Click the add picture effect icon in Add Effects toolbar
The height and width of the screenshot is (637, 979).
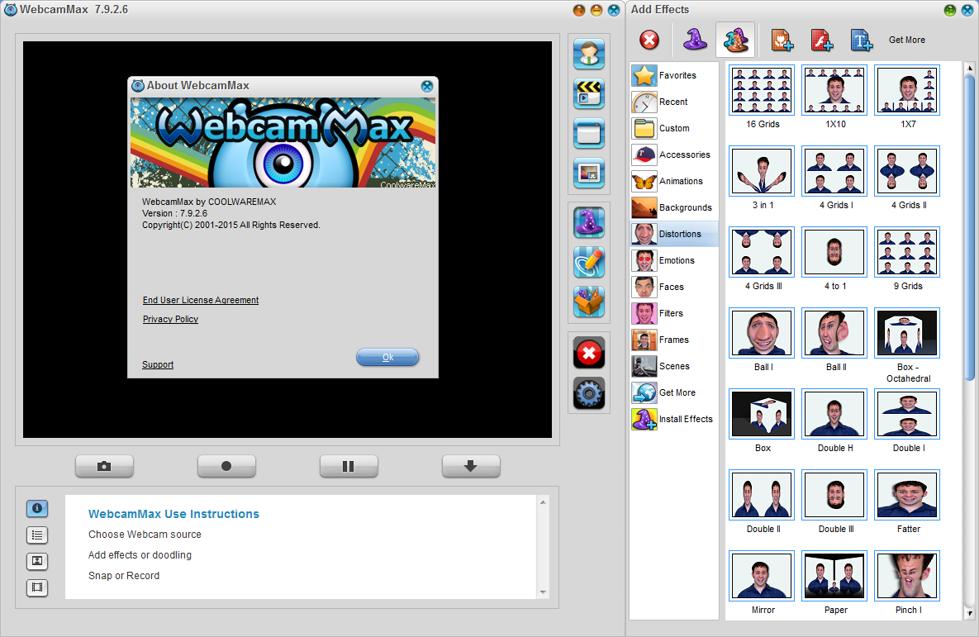(x=782, y=40)
